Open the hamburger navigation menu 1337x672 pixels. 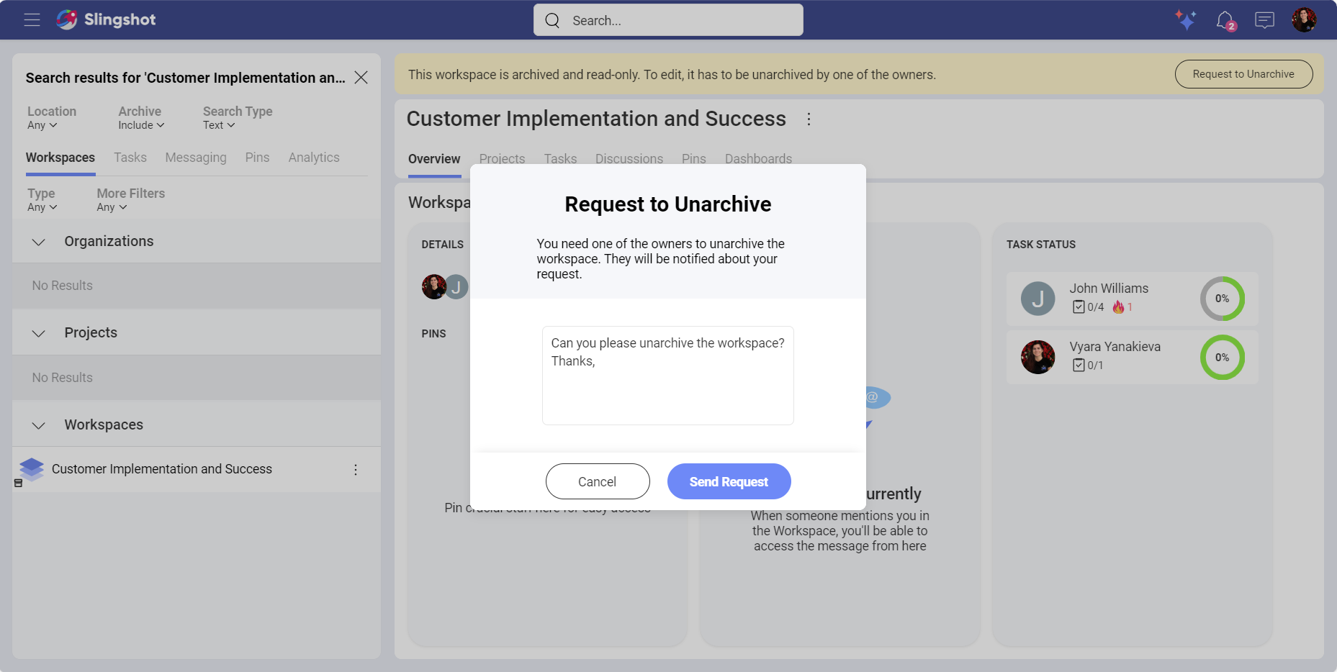(x=32, y=20)
